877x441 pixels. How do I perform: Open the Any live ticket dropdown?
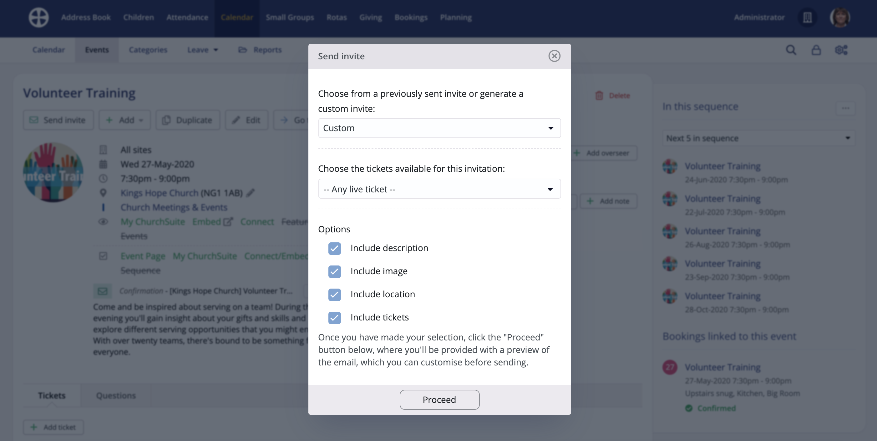coord(439,189)
